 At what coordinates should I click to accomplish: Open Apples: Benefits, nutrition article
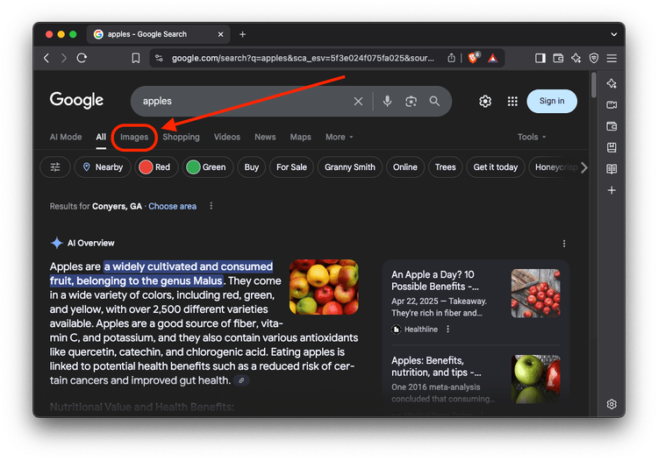pyautogui.click(x=436, y=366)
